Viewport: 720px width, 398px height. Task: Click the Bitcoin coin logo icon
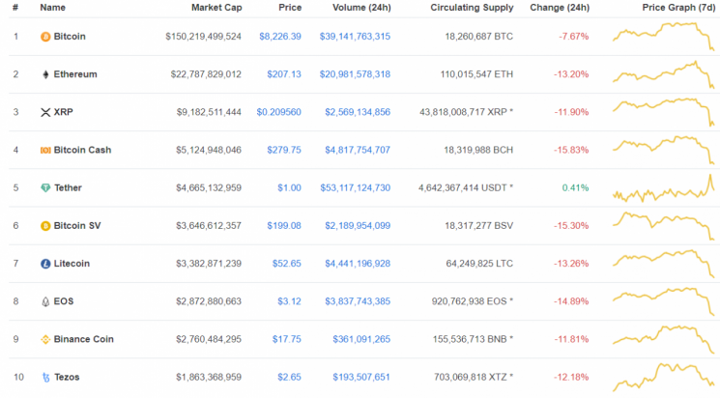pyautogui.click(x=45, y=37)
